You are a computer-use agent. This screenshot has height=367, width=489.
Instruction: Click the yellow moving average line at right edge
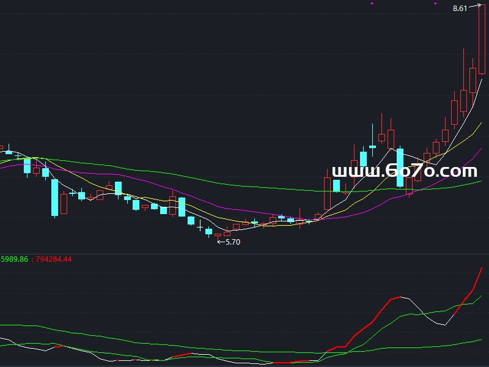[480, 125]
